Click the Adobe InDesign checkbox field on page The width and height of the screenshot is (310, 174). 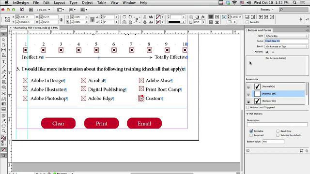click(25, 81)
